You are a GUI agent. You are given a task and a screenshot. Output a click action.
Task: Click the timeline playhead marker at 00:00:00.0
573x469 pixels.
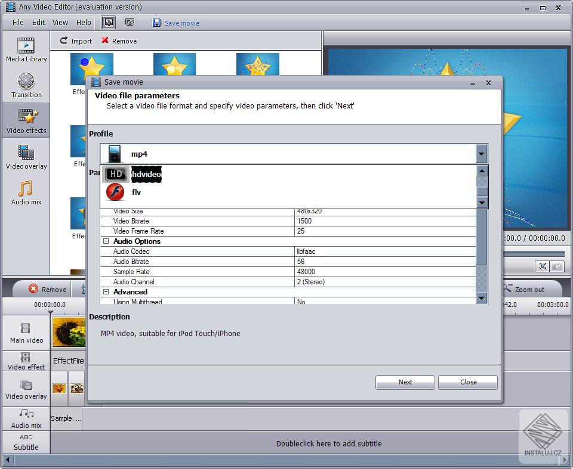point(50,312)
